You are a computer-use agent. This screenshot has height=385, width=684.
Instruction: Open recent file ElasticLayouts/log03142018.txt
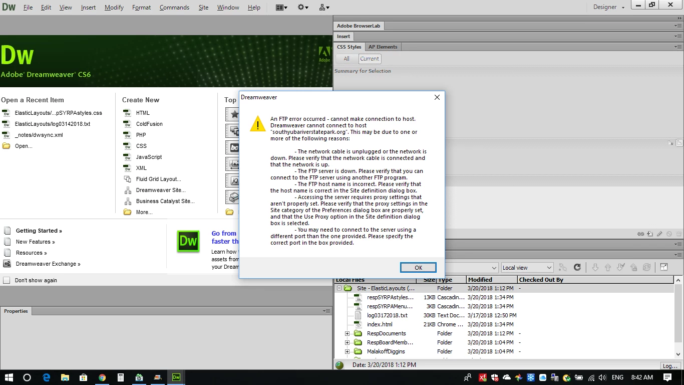(x=53, y=124)
